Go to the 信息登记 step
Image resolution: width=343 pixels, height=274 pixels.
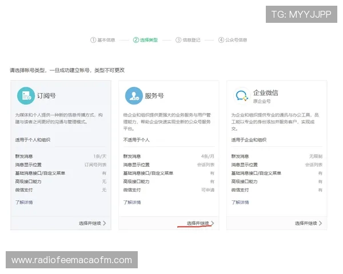pos(192,40)
